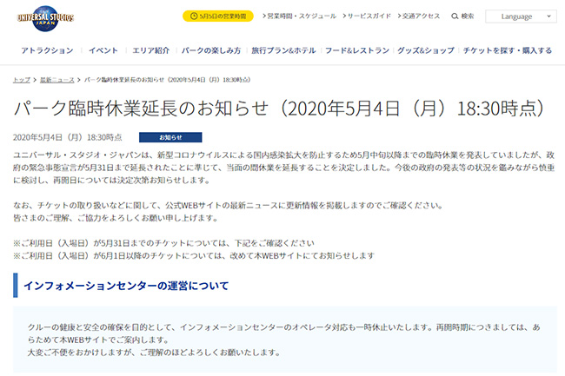Click the current page breadcrumb text
565x376 pixels.
tap(168, 80)
